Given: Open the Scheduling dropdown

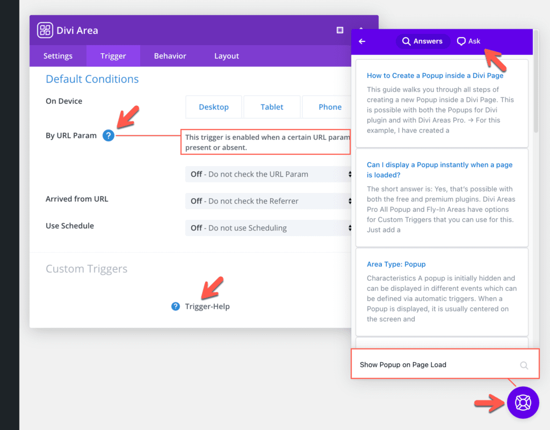Looking at the screenshot, I should tap(269, 228).
